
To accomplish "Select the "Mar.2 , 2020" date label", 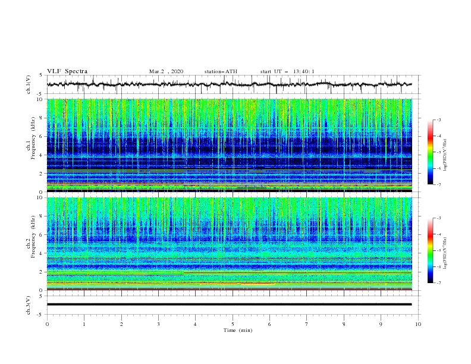I will click(x=166, y=71).
